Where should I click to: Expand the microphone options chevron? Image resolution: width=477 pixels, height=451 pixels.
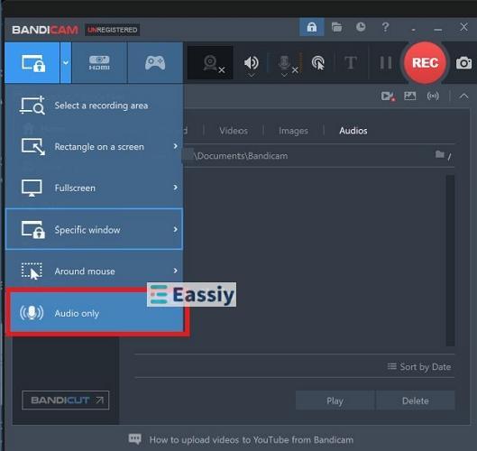tap(284, 75)
